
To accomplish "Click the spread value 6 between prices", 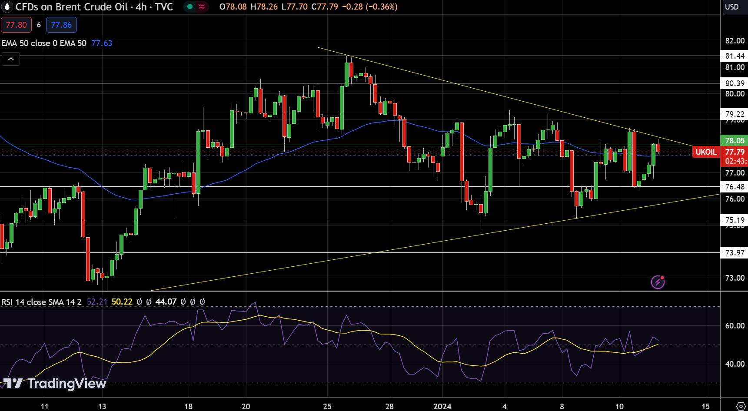I will [x=39, y=25].
